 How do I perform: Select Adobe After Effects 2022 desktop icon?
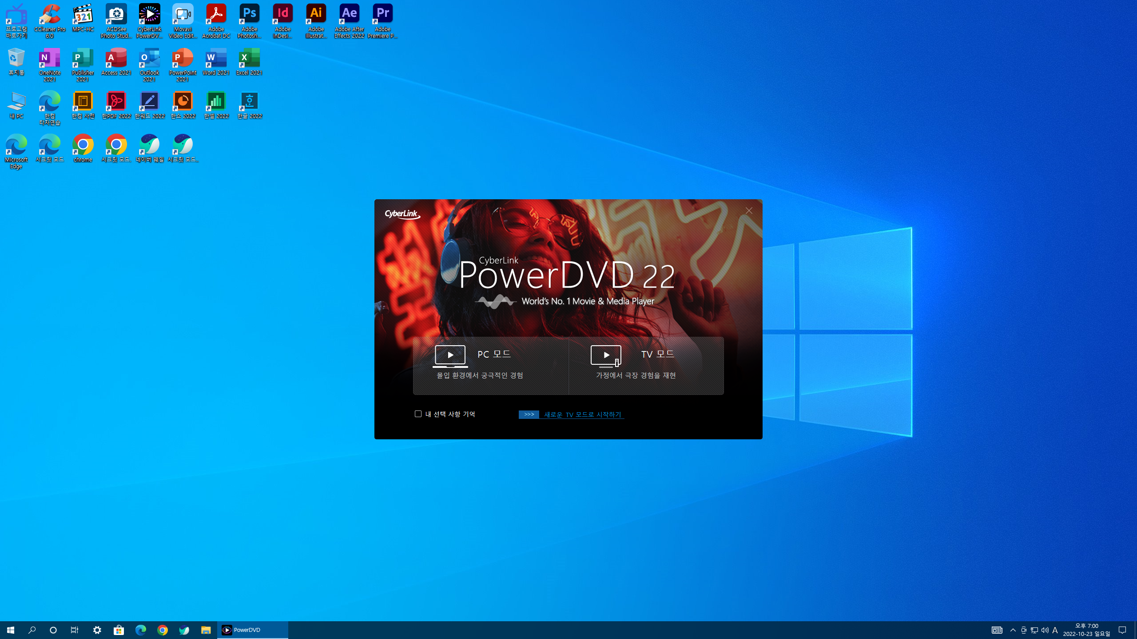(349, 21)
